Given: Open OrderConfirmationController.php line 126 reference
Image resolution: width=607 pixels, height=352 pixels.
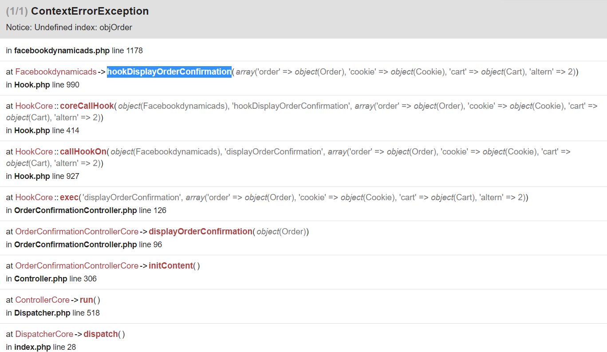Looking at the screenshot, I should (x=75, y=210).
